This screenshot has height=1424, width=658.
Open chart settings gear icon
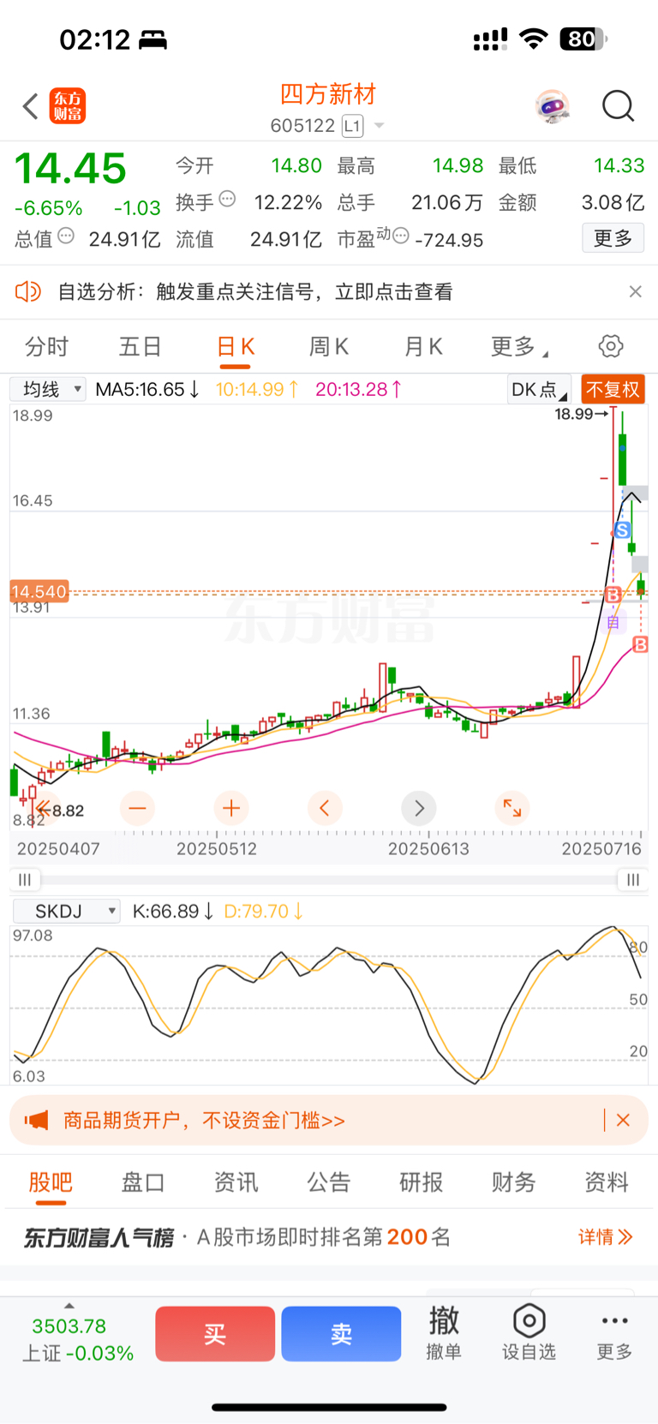pos(611,346)
